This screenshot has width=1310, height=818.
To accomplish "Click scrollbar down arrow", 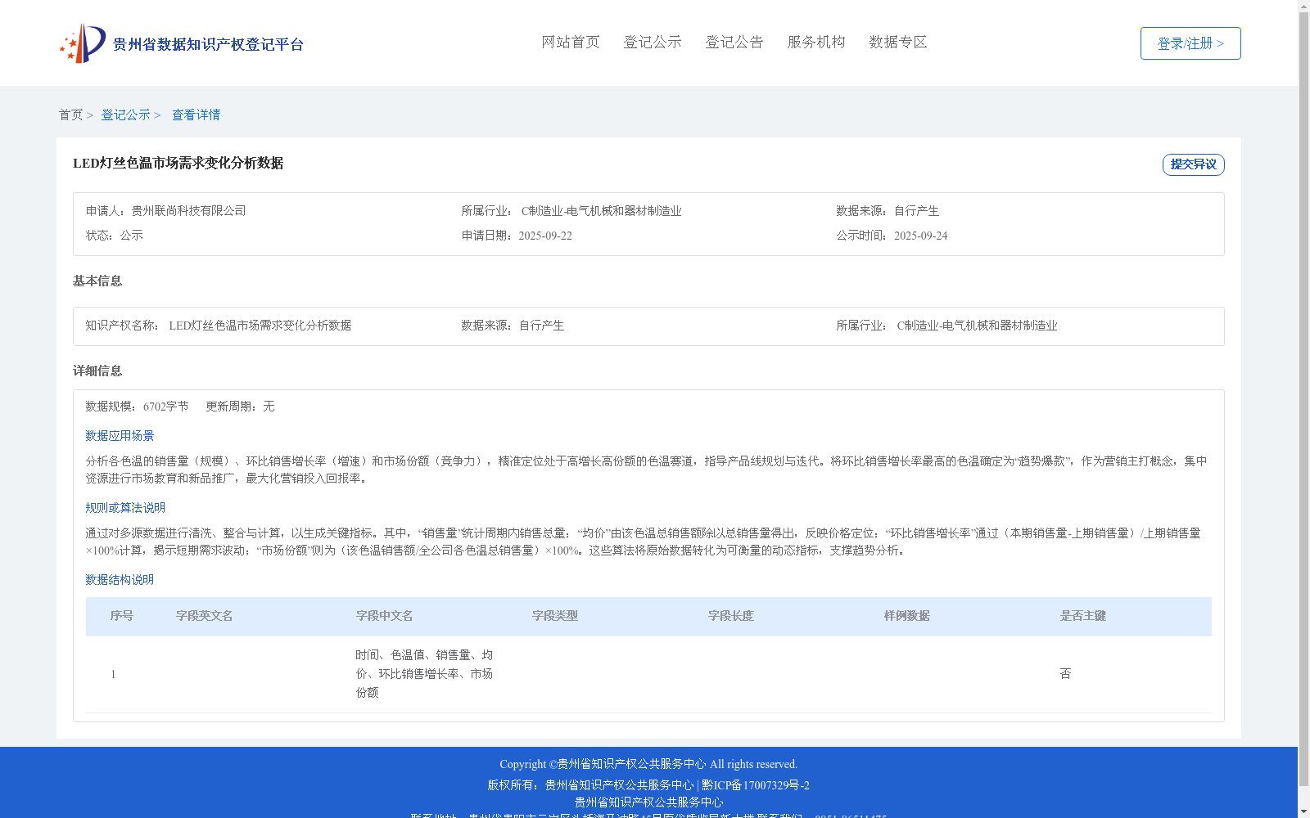I will tap(1304, 812).
